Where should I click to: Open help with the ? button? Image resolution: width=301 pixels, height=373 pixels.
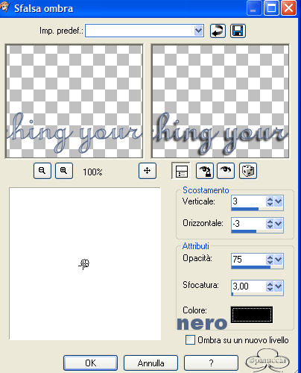[211, 363]
